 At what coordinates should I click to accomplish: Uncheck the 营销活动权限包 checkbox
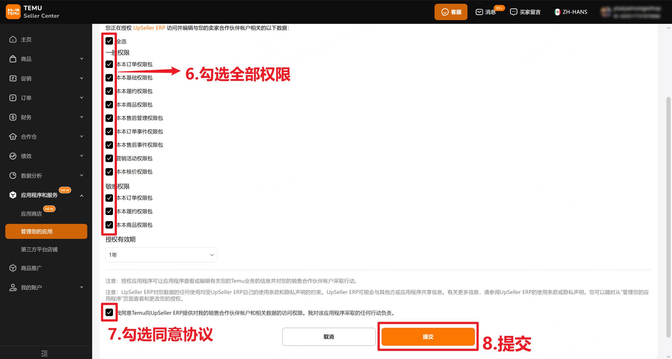point(109,158)
